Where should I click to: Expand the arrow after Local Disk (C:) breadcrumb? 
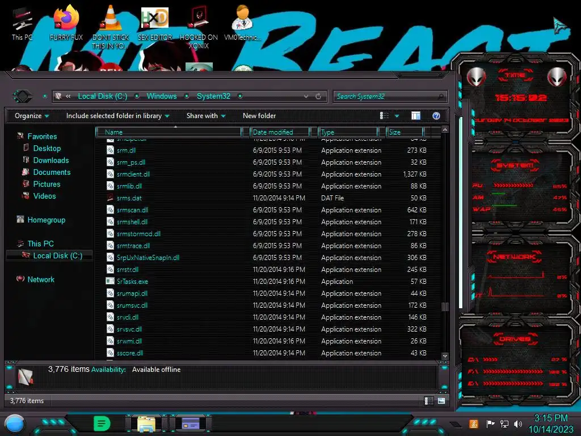point(137,97)
